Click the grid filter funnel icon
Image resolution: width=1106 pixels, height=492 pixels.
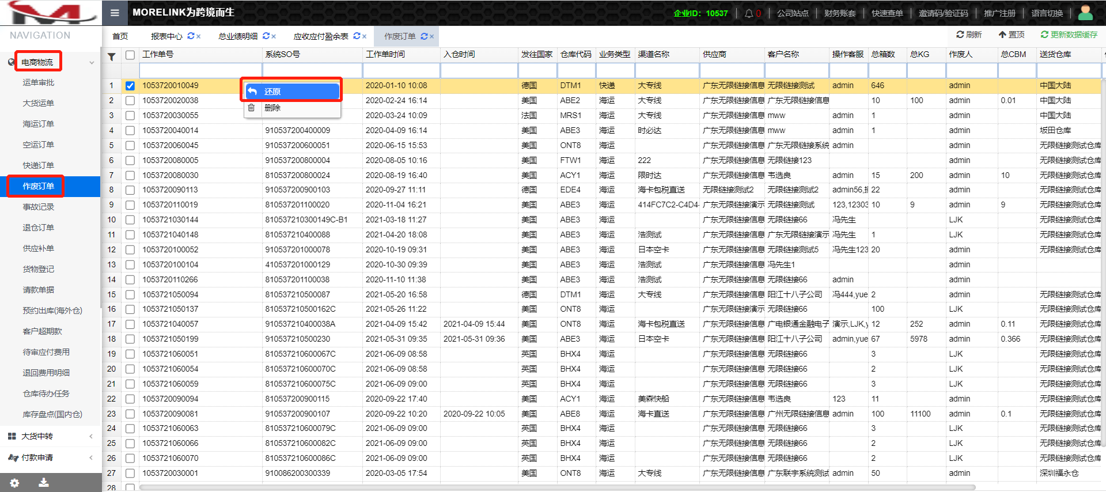(112, 56)
